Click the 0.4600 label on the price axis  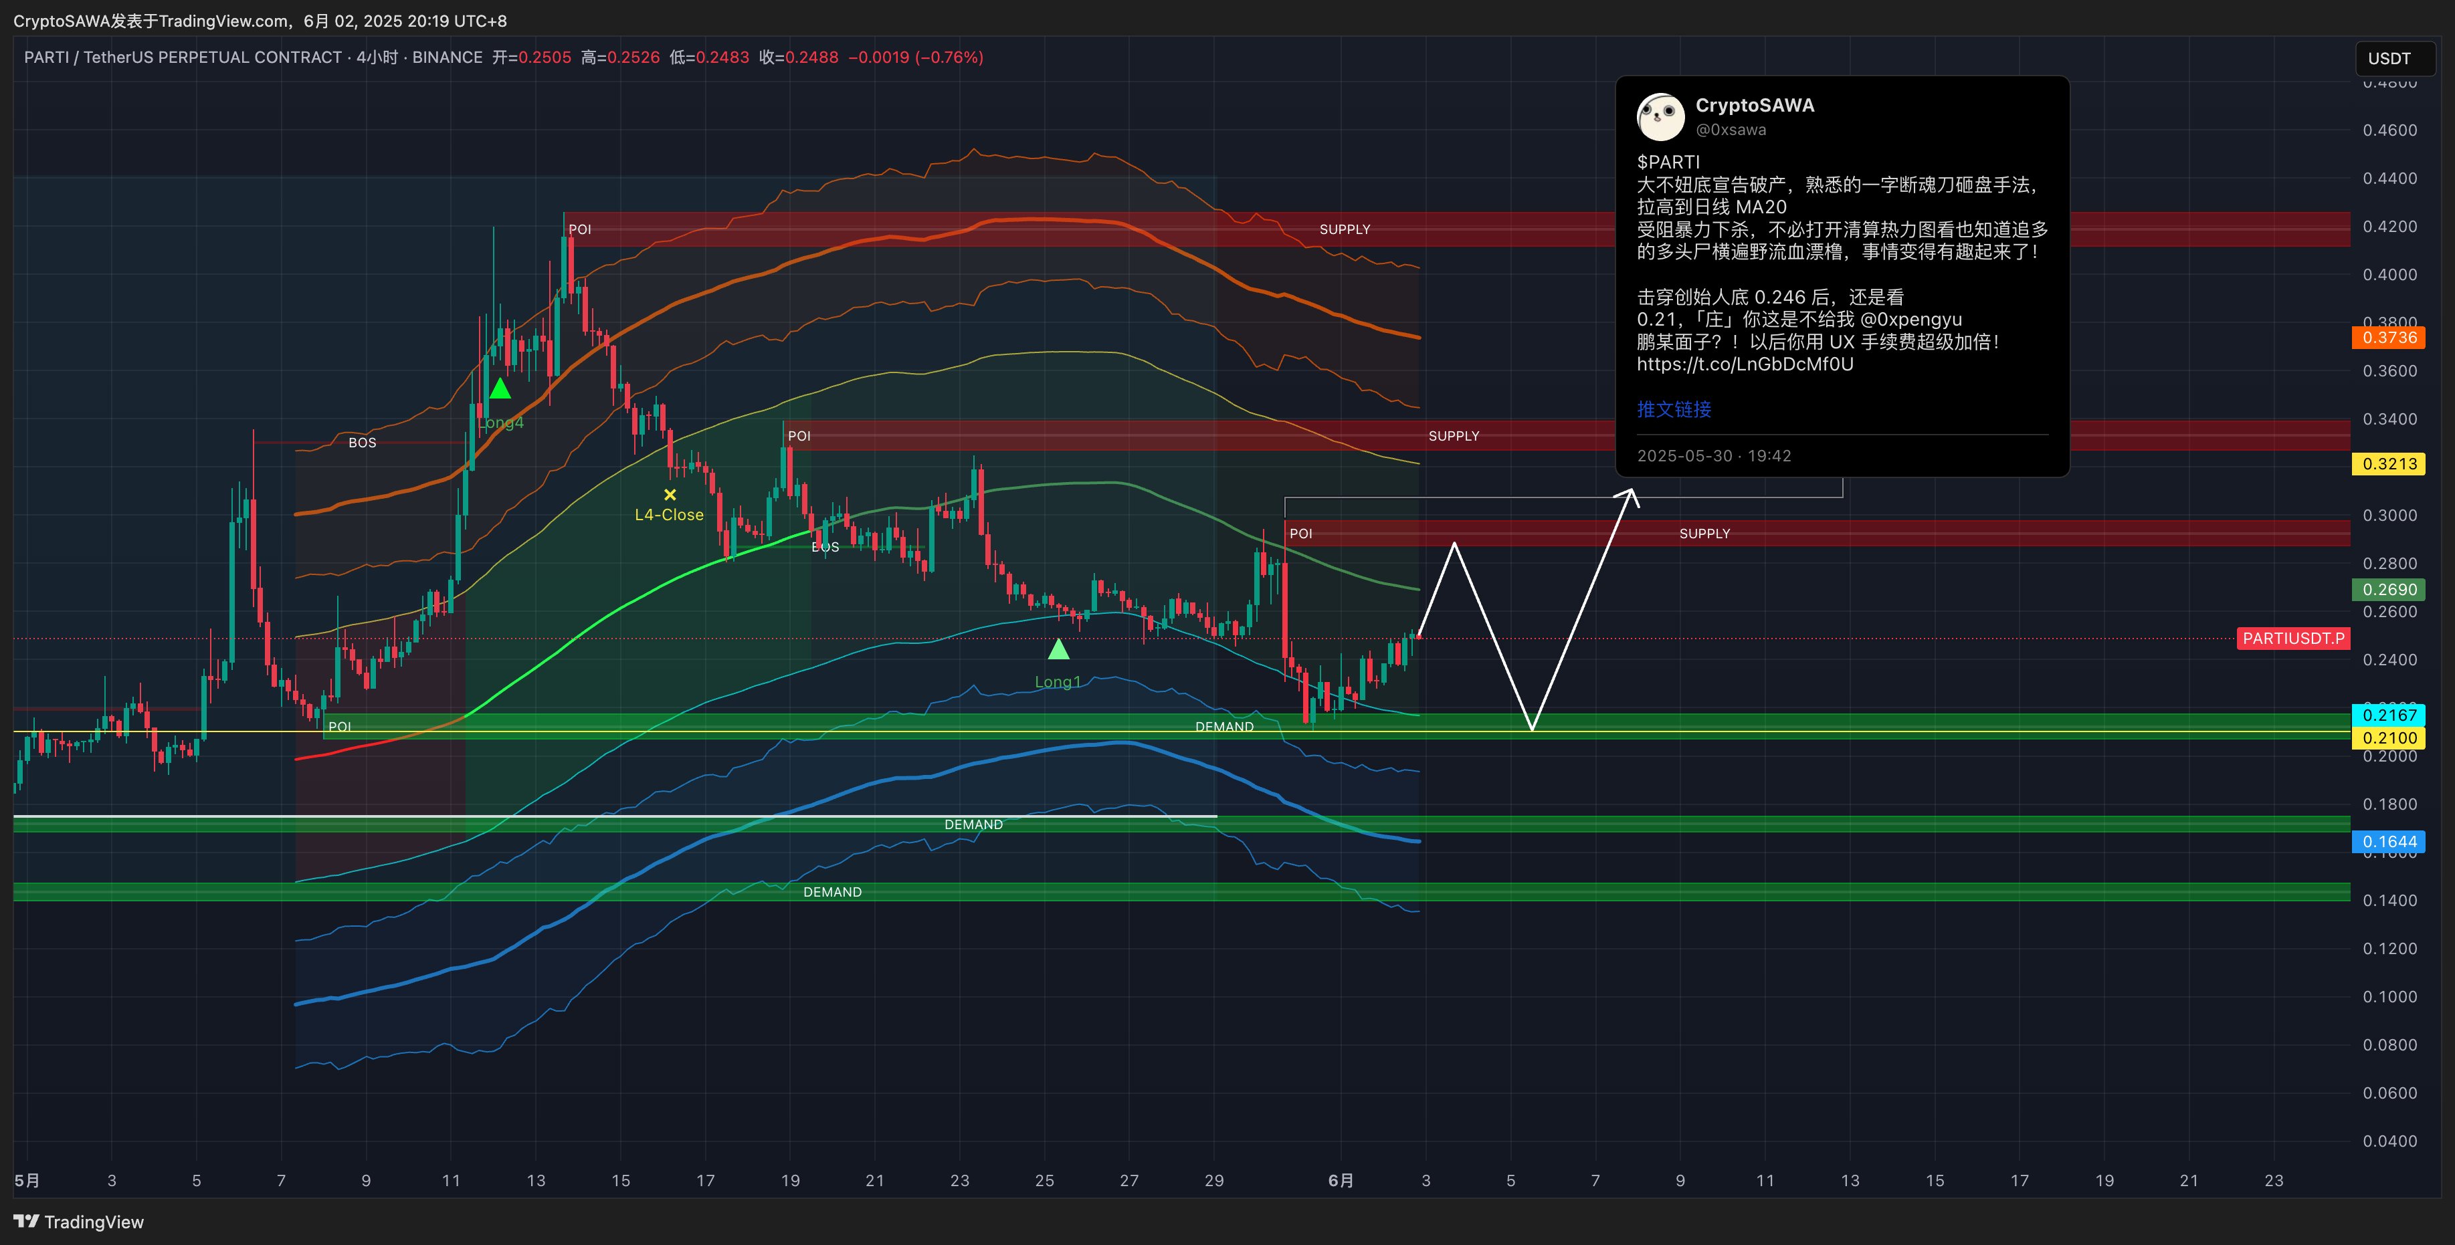[x=2389, y=130]
